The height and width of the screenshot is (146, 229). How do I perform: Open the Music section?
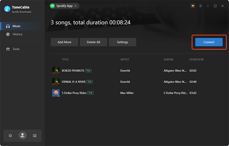point(23,26)
